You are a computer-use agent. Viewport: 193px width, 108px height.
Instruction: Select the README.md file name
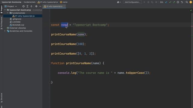18,25
